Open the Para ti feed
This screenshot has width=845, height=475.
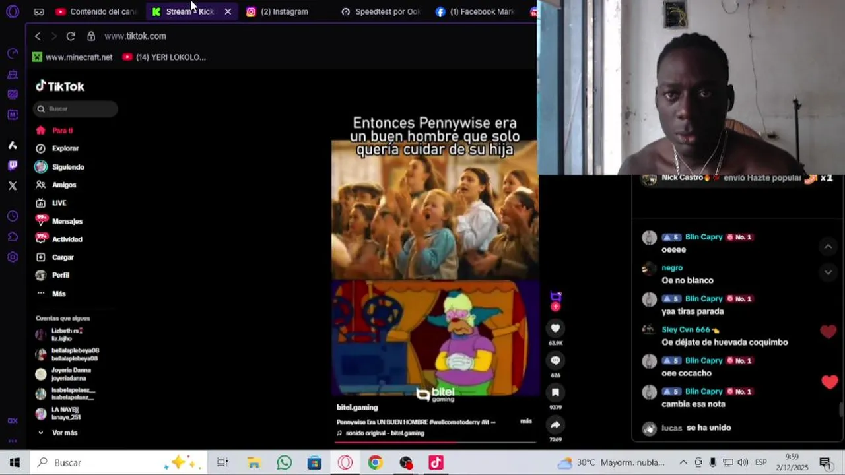tap(55, 131)
